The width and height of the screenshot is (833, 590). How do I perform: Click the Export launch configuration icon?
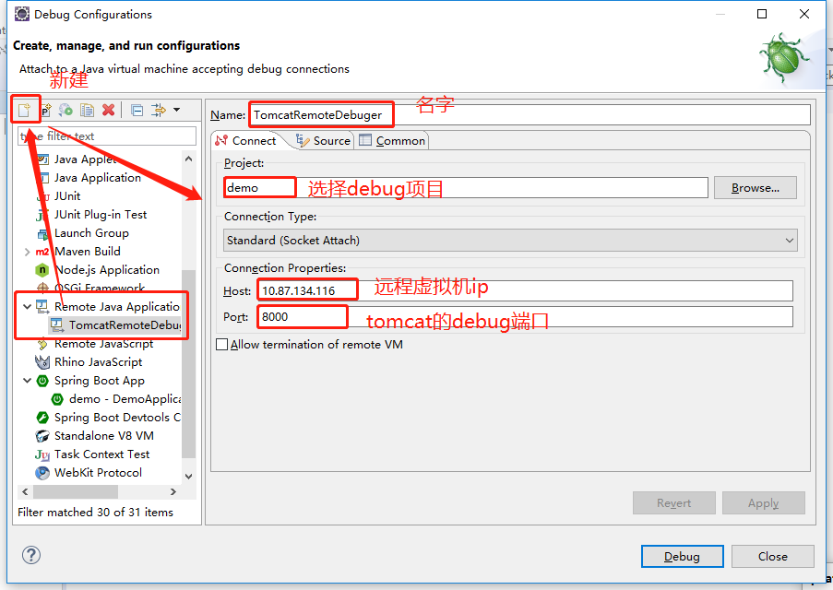[65, 110]
